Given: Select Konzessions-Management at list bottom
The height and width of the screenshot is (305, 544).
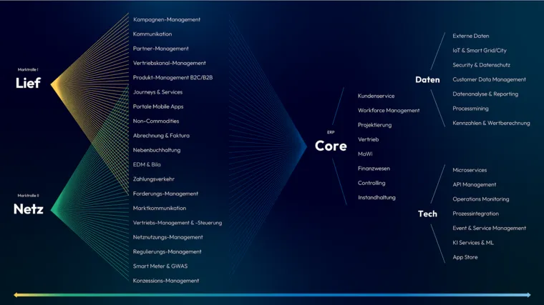Looking at the screenshot, I should pyautogui.click(x=166, y=281).
